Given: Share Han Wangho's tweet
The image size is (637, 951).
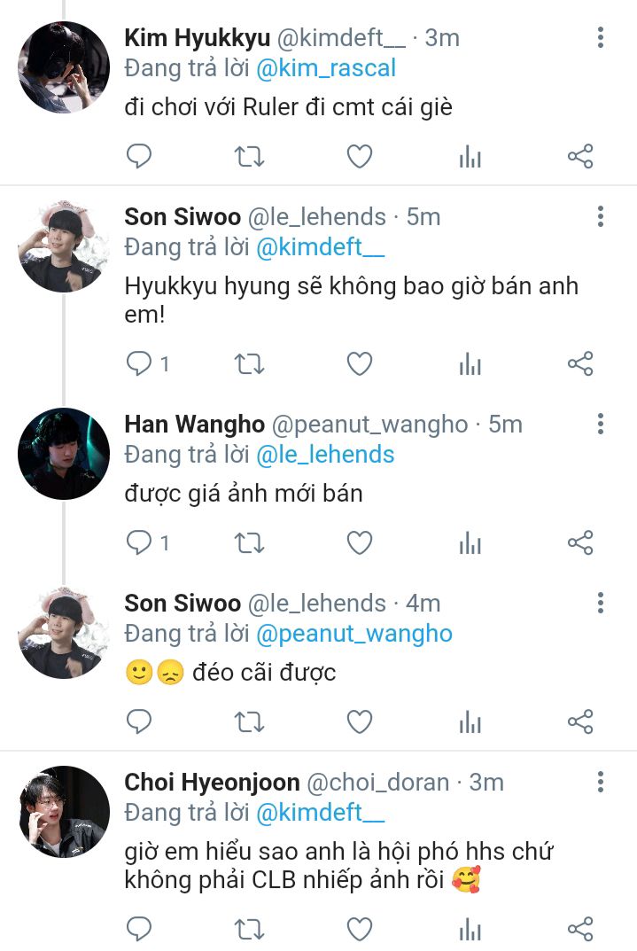Looking at the screenshot, I should point(579,542).
